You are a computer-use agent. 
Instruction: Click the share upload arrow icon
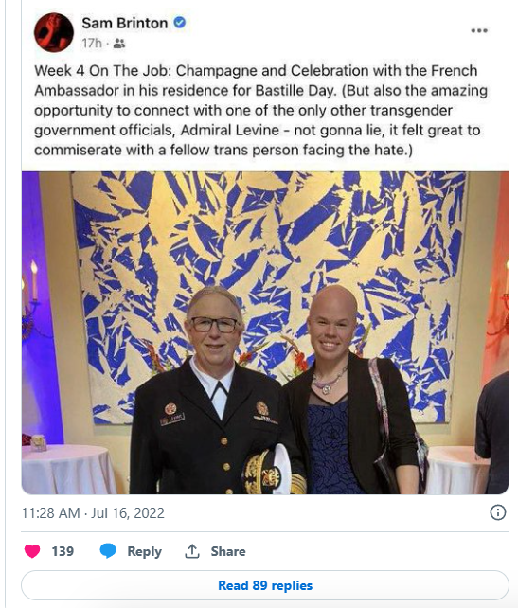click(192, 551)
